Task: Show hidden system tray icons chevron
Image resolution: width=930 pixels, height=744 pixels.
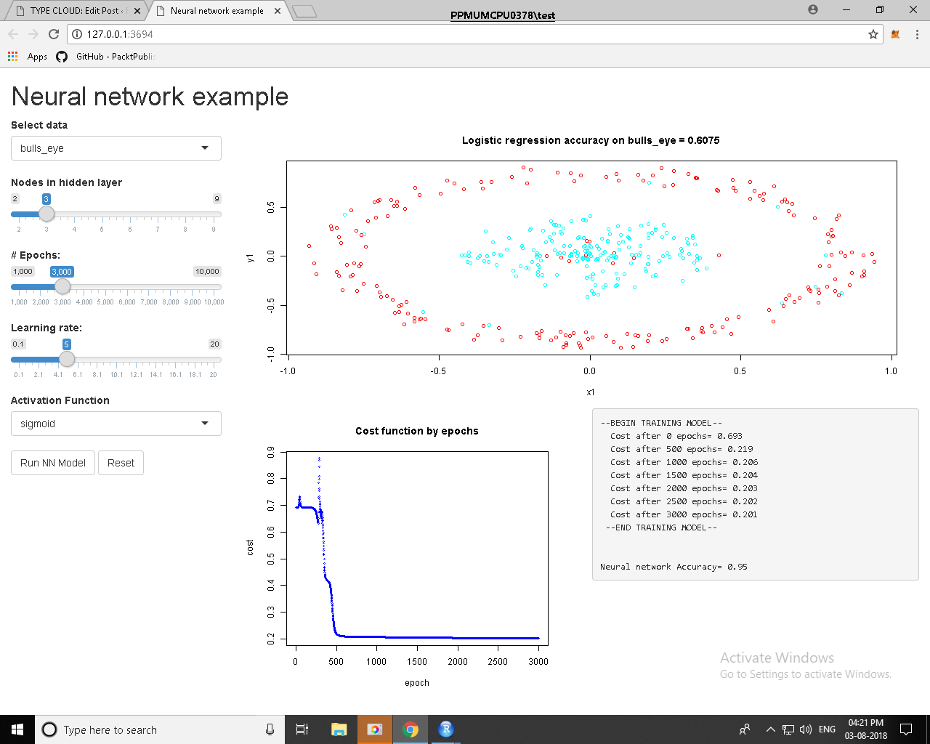Action: coord(770,729)
